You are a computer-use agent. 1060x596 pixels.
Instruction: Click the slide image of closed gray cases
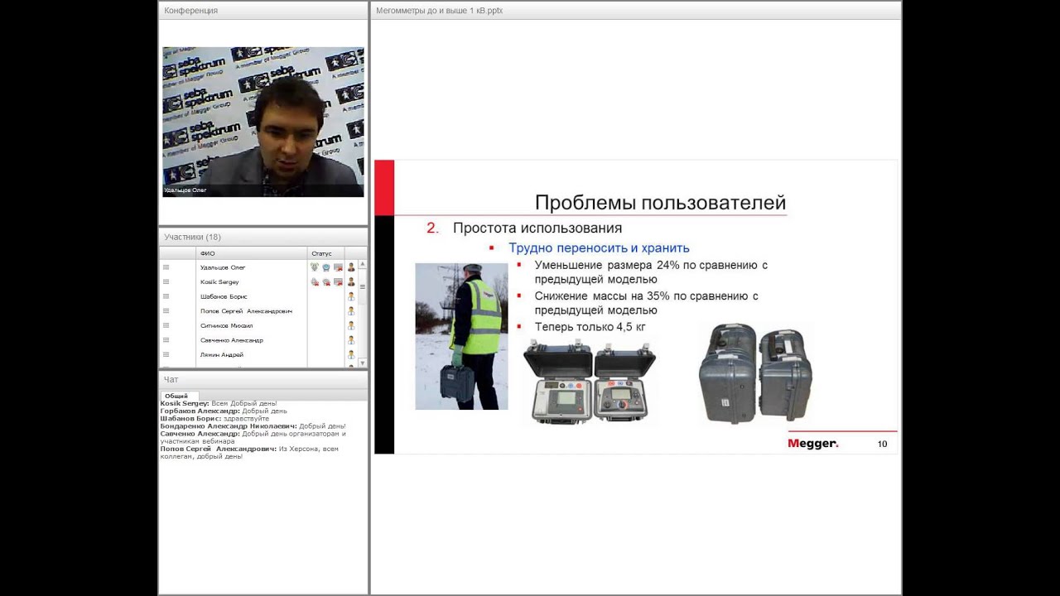click(754, 372)
